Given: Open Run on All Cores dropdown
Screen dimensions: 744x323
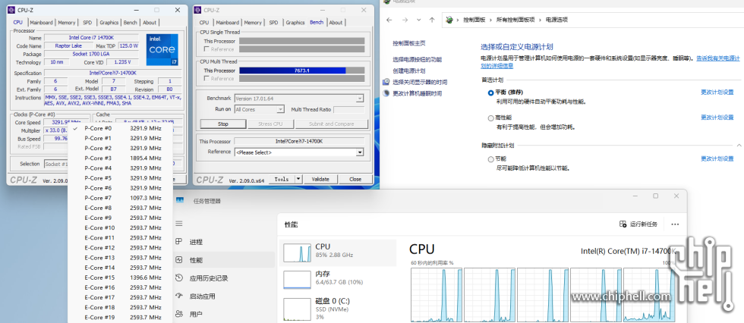Looking at the screenshot, I should (280, 109).
